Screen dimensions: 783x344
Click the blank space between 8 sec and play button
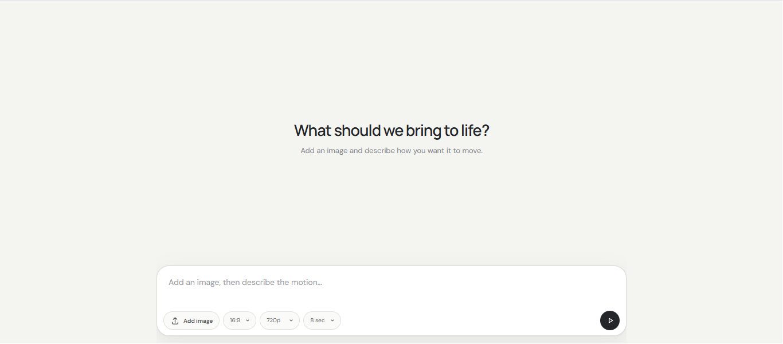click(470, 320)
